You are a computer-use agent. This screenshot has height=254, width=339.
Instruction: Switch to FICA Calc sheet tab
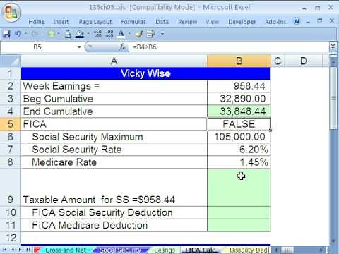coord(200,250)
